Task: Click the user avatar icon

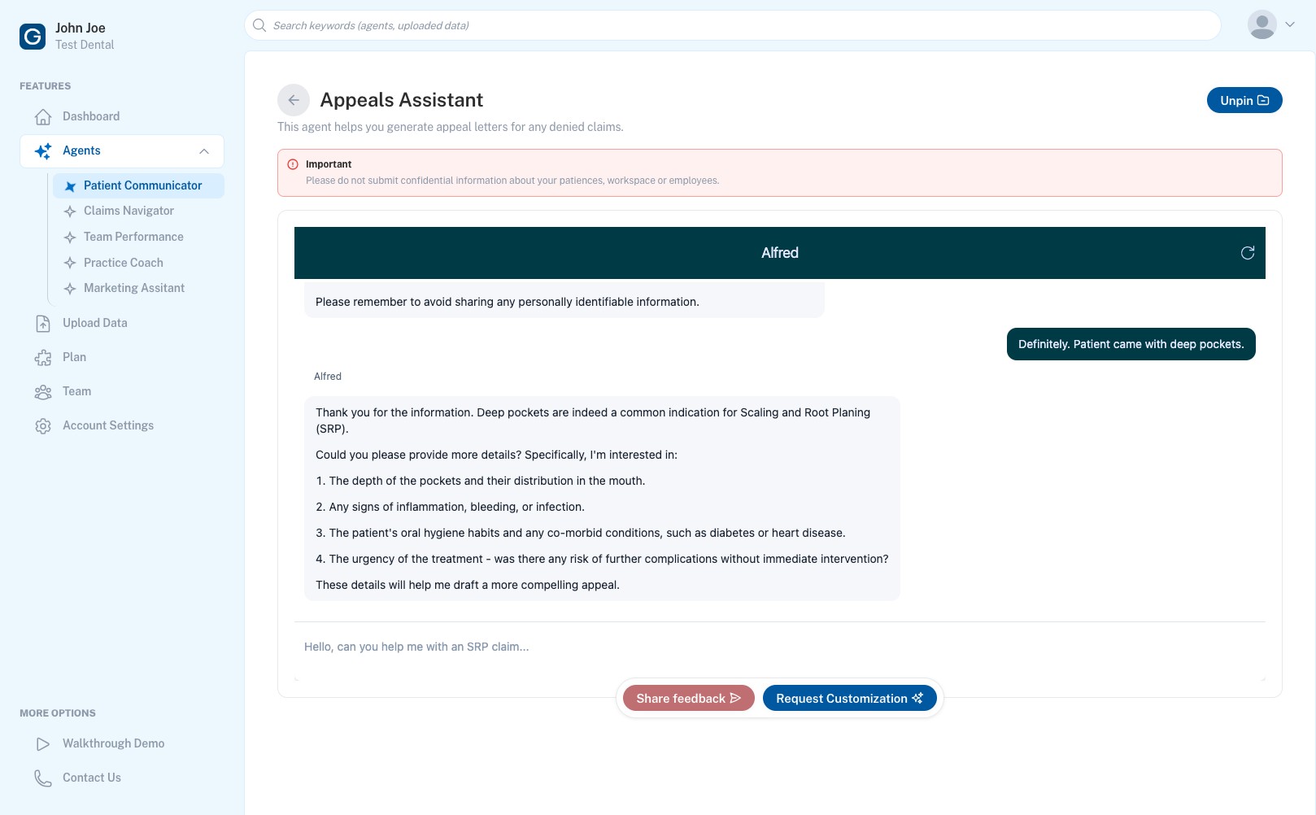Action: pos(1262,25)
